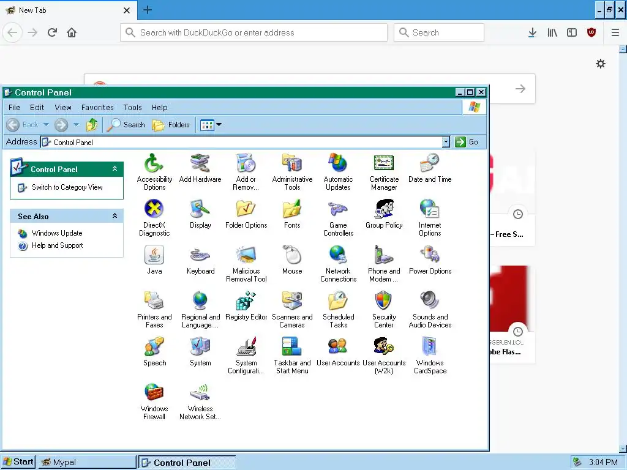Image resolution: width=627 pixels, height=470 pixels.
Task: Switch to Mypal taskbar button
Action: tap(87, 462)
